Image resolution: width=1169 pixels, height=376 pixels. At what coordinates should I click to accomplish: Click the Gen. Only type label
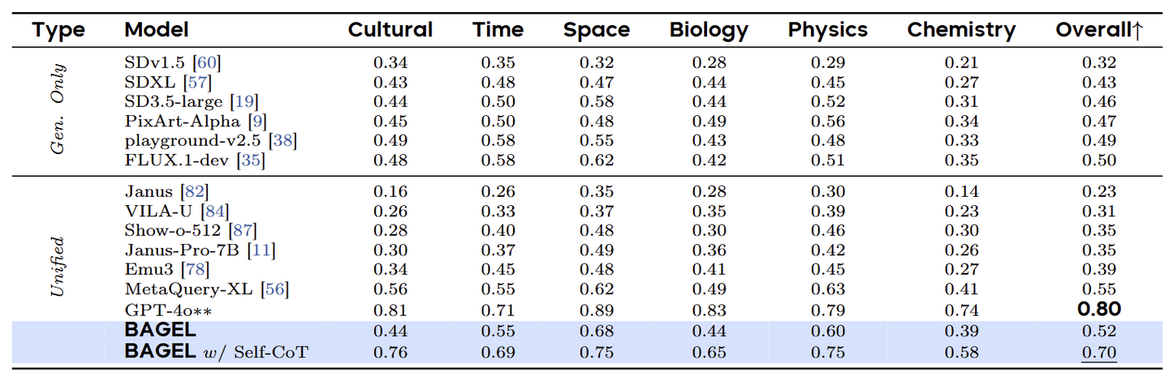pyautogui.click(x=58, y=111)
